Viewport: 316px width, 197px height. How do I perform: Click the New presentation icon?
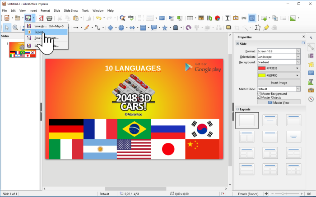(x=7, y=18)
